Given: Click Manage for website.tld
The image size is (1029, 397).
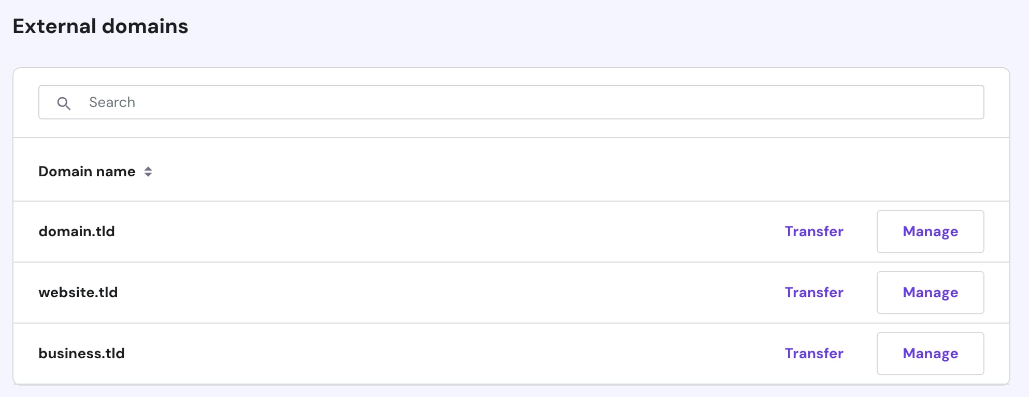Looking at the screenshot, I should [x=930, y=293].
